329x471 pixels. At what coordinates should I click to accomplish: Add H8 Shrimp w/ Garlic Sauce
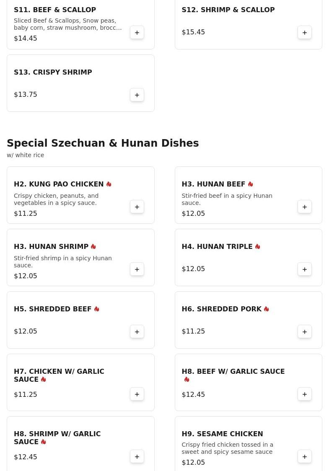137,457
